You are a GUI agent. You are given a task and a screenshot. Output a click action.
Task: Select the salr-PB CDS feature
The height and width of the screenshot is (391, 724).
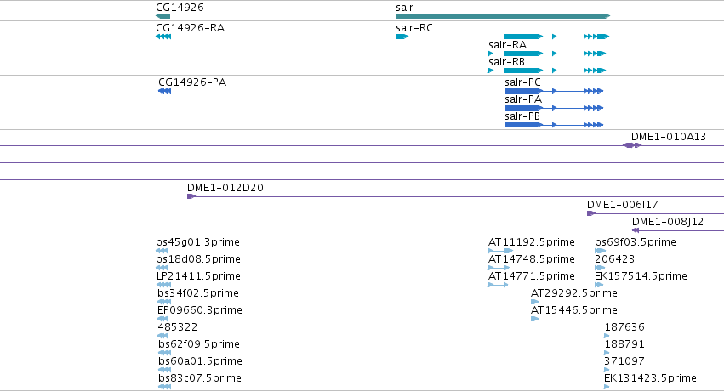tap(554, 125)
